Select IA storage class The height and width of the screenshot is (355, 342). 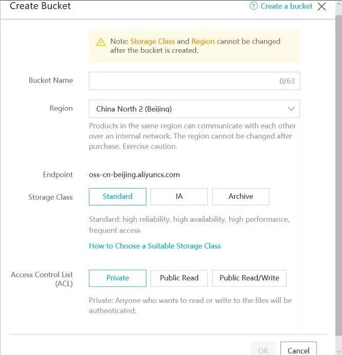tap(179, 197)
